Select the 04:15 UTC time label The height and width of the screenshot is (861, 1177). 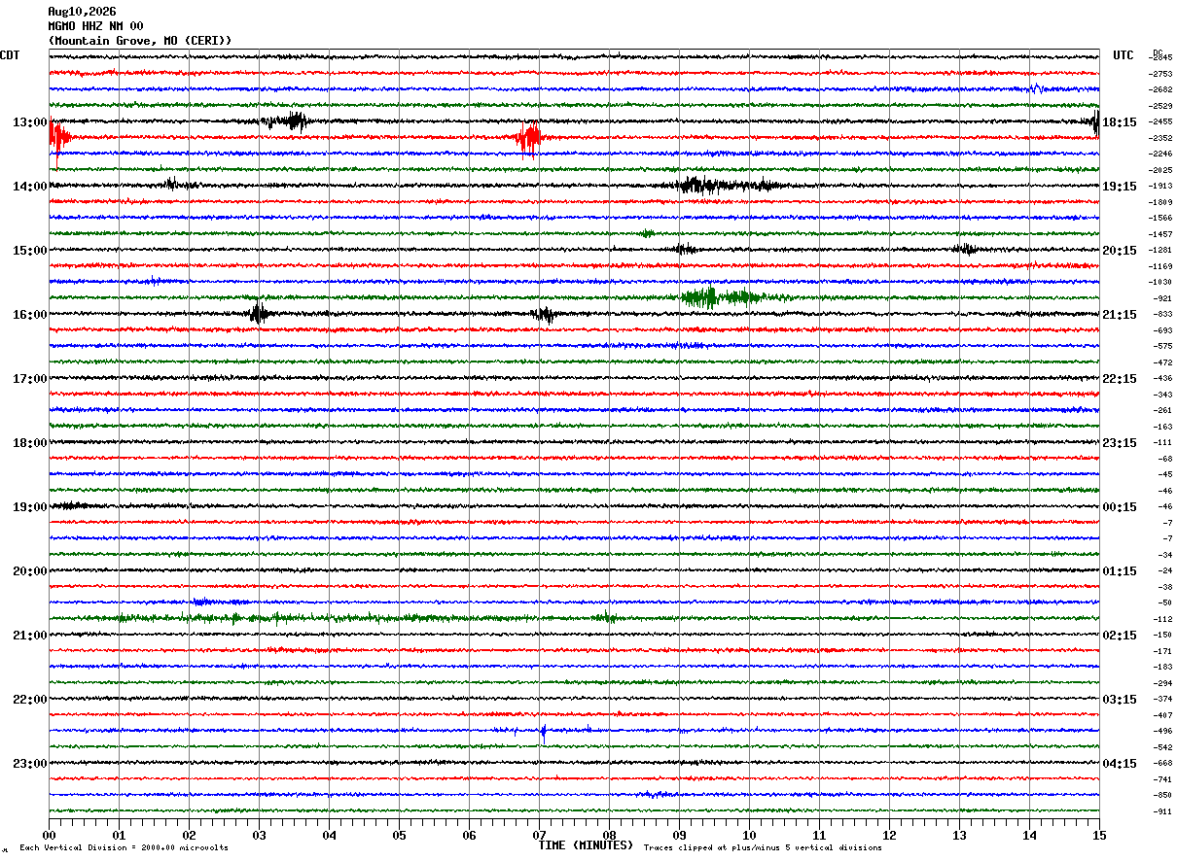(1119, 764)
